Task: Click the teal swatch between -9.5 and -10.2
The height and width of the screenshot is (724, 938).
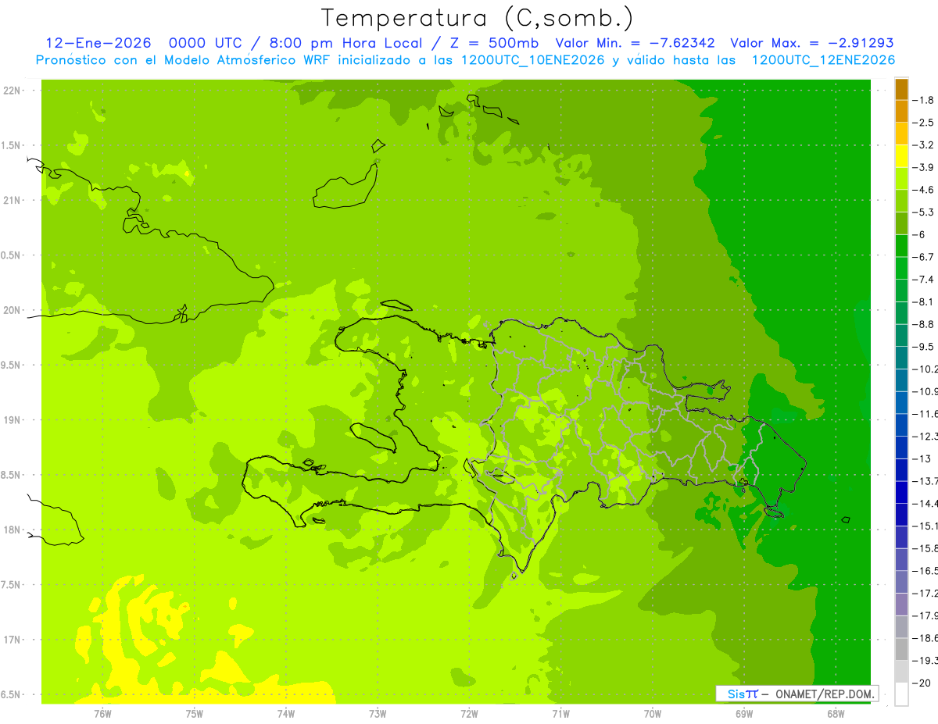Action: click(x=901, y=358)
